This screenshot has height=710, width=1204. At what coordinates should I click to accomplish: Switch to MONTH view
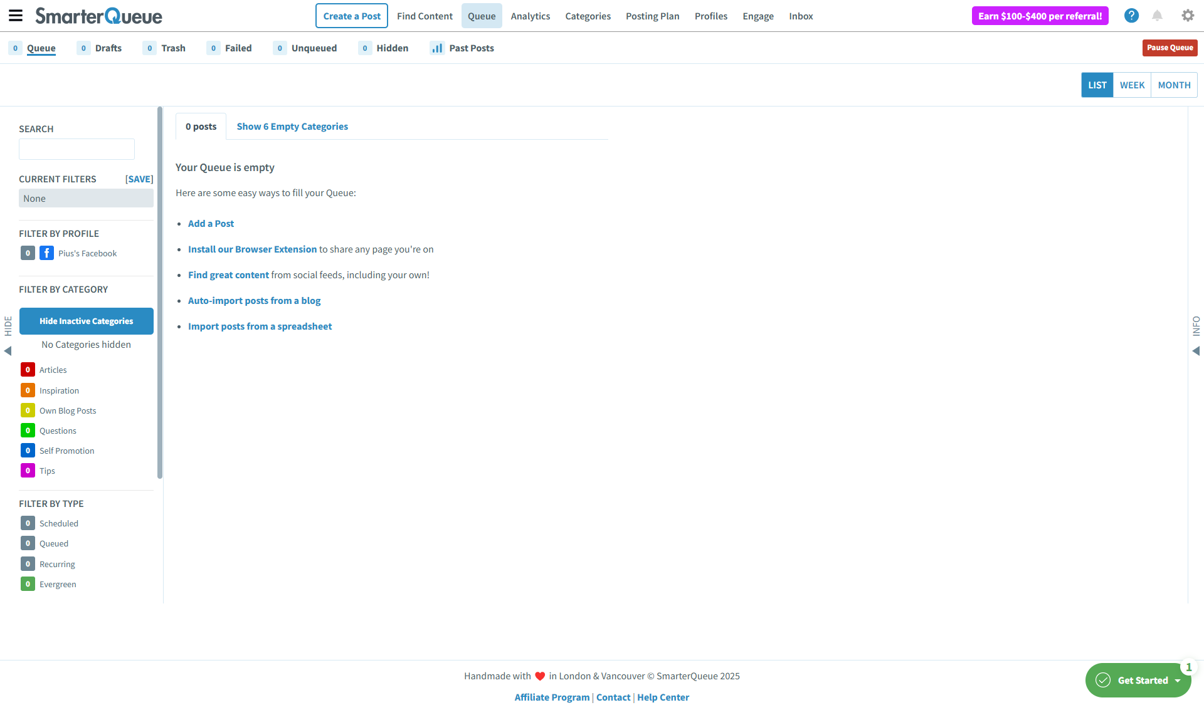click(1174, 85)
